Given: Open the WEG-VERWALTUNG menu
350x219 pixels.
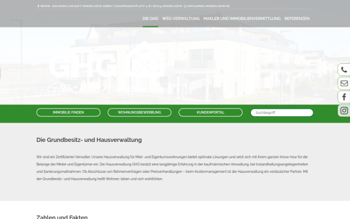Looking at the screenshot, I should pyautogui.click(x=181, y=19).
